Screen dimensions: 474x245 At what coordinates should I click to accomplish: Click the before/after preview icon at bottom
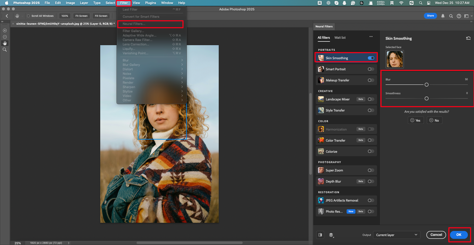point(320,235)
